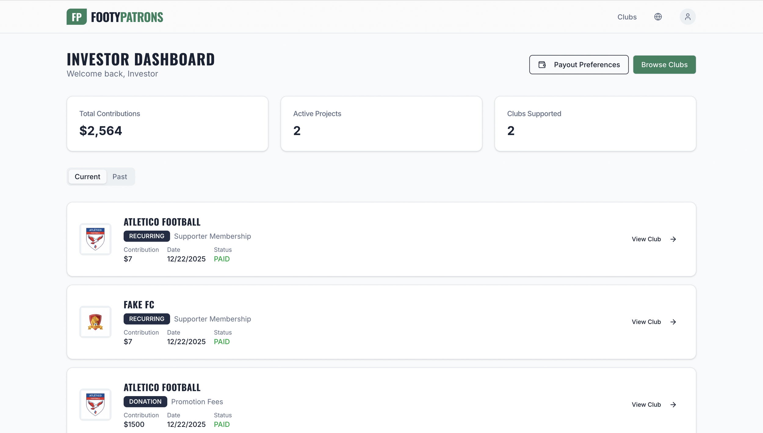Open the globe language selector
This screenshot has width=763, height=433.
pyautogui.click(x=658, y=17)
